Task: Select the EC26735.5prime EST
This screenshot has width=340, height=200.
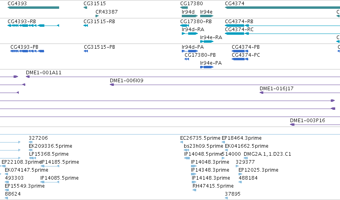Action: click(x=181, y=142)
